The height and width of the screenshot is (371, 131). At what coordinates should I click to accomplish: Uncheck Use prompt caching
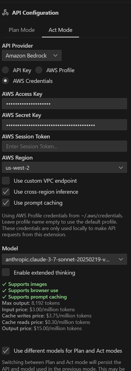click(6, 203)
